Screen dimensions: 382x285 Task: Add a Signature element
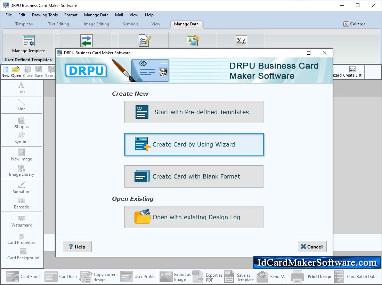coord(22,188)
